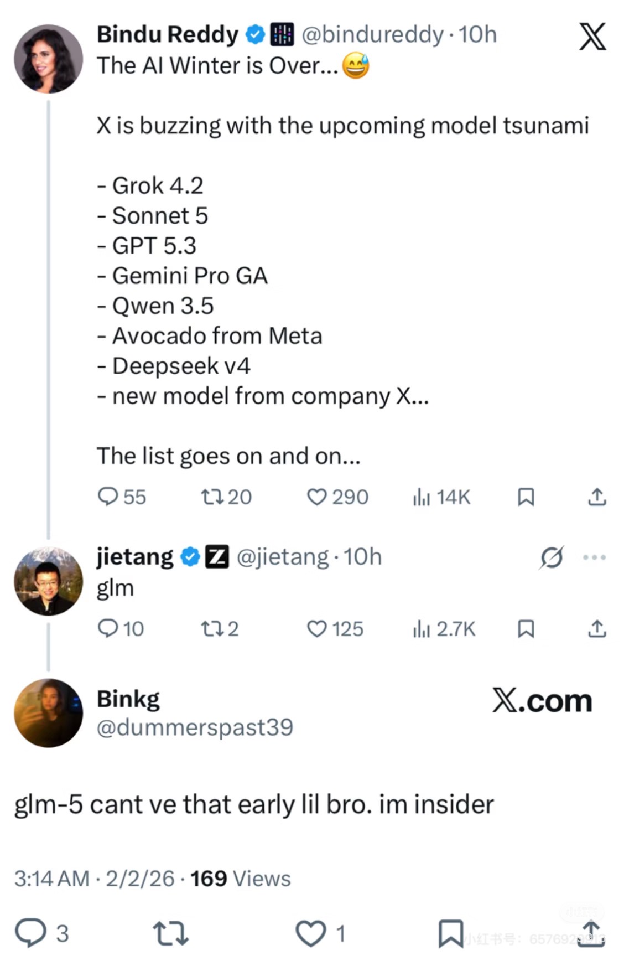Bookmark Bindu Reddy's post
The width and height of the screenshot is (624, 961).
tap(526, 497)
